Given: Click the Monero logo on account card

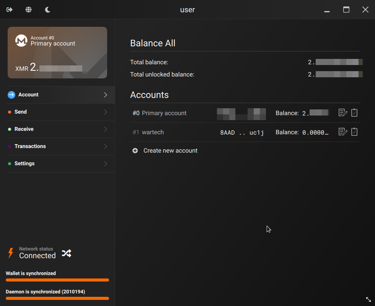Looking at the screenshot, I should point(21,41).
